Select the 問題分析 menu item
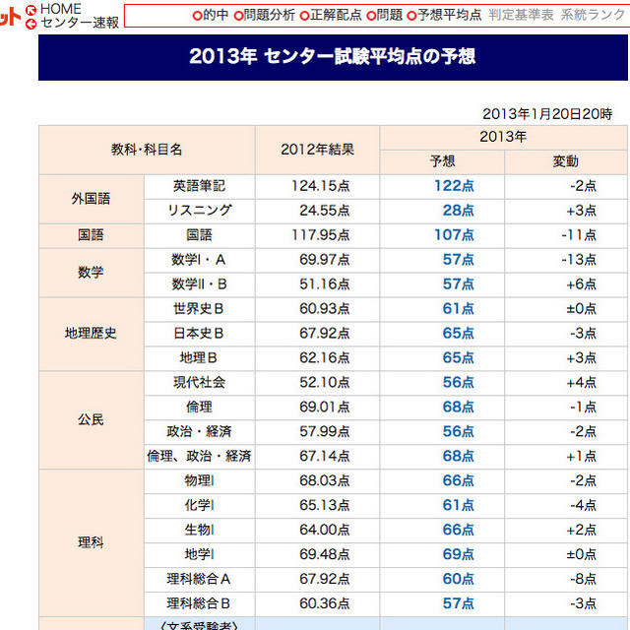This screenshot has width=630, height=630. pyautogui.click(x=265, y=16)
